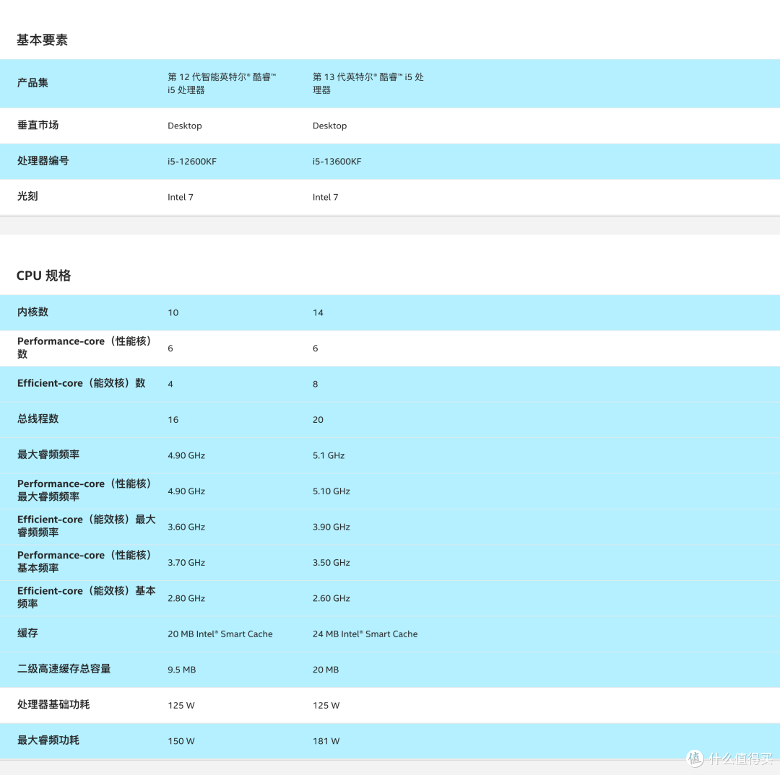The height and width of the screenshot is (775, 780).
Task: Select Efficient-core（能效核）最大睿频频率 label
Action: click(87, 526)
